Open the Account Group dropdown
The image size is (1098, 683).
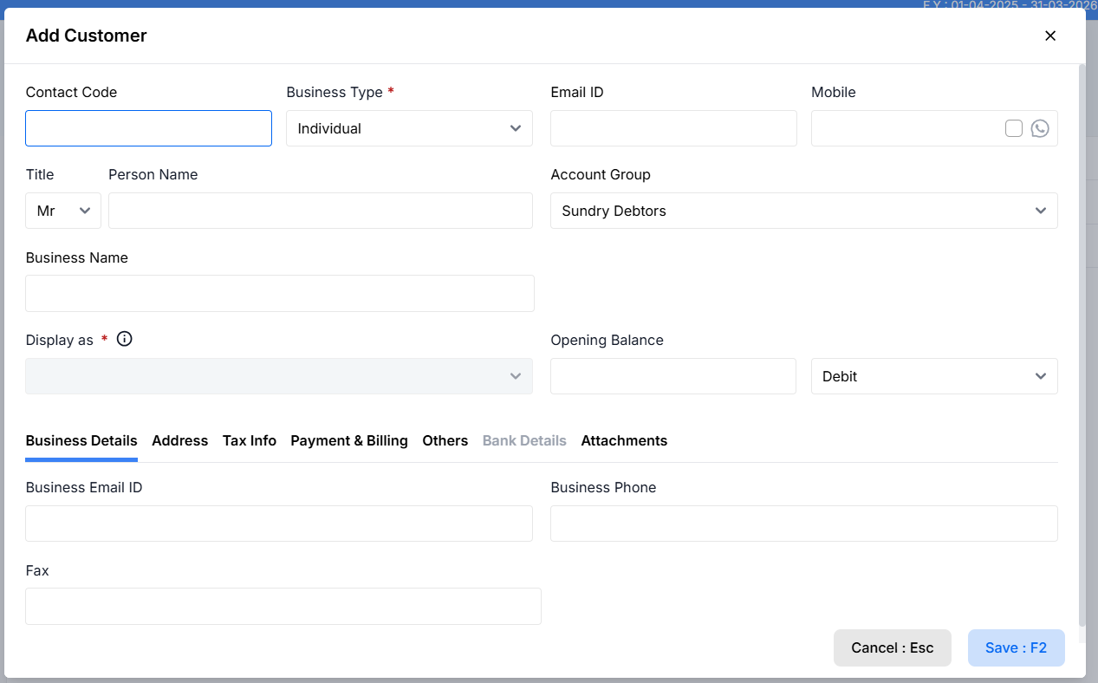click(803, 211)
